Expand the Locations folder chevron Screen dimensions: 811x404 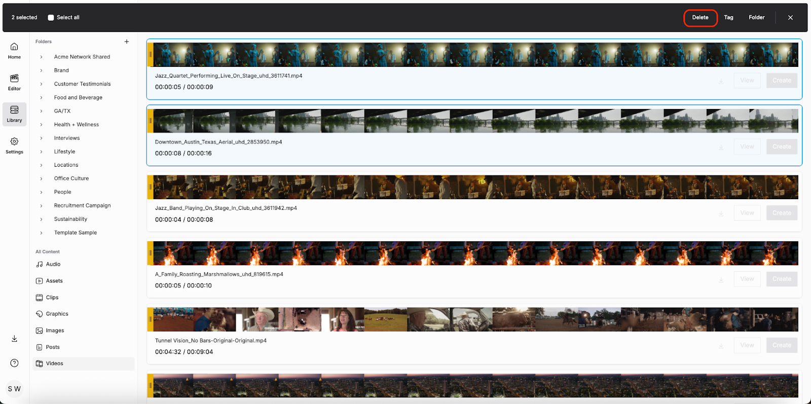(x=42, y=165)
